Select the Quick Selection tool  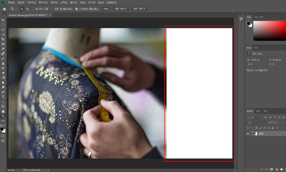coord(3,34)
